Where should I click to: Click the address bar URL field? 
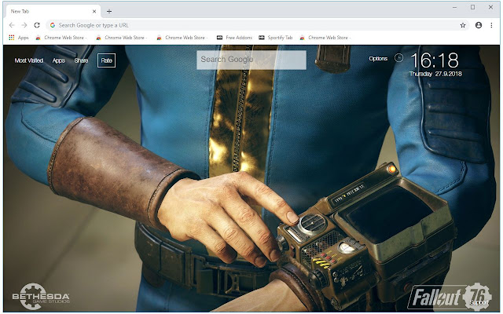click(x=257, y=25)
